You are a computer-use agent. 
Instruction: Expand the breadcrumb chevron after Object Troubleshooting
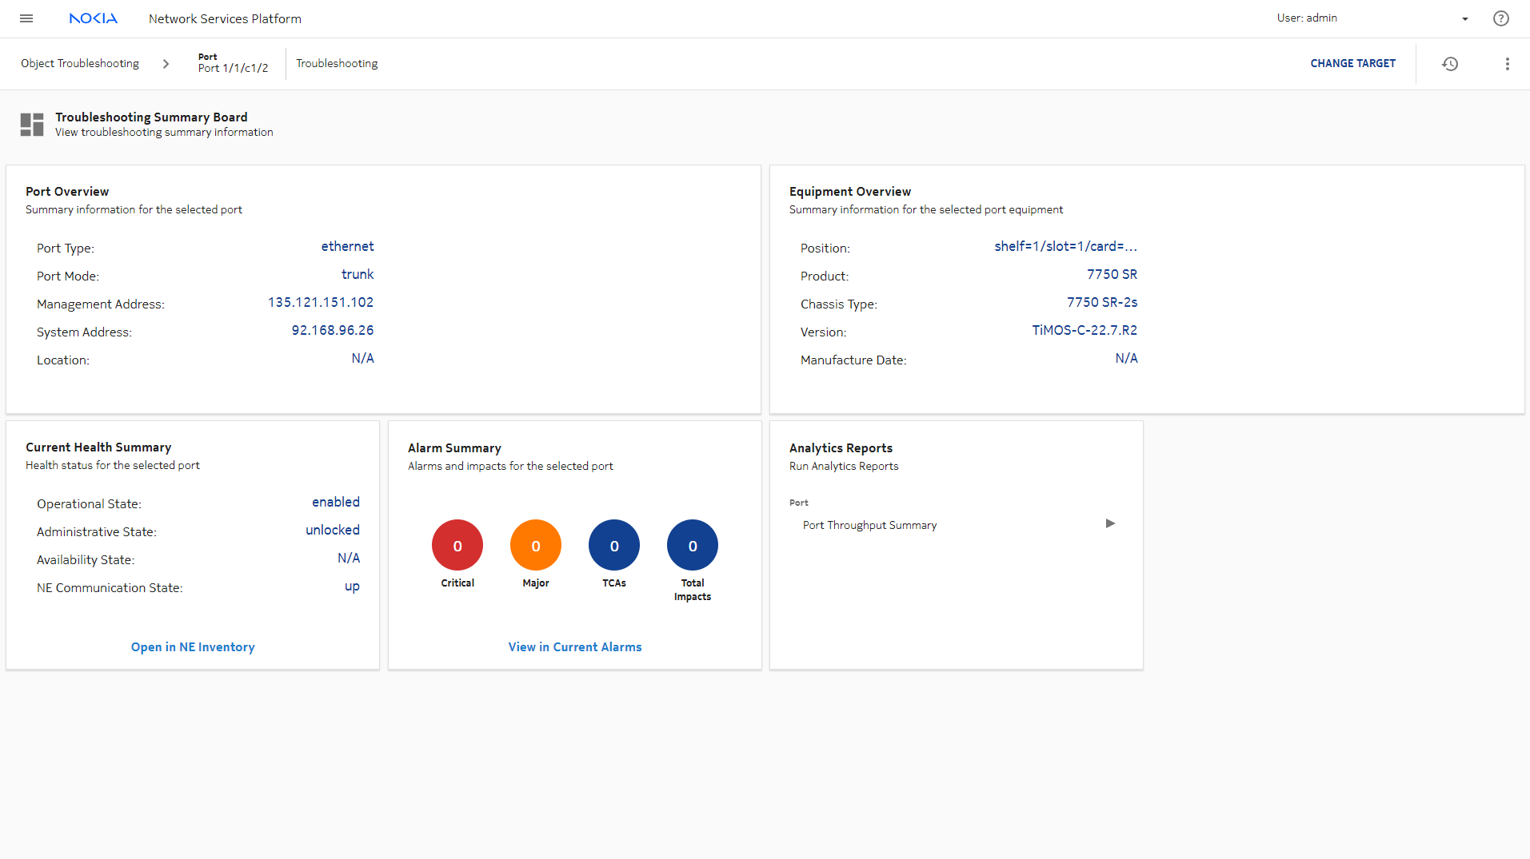pos(166,64)
